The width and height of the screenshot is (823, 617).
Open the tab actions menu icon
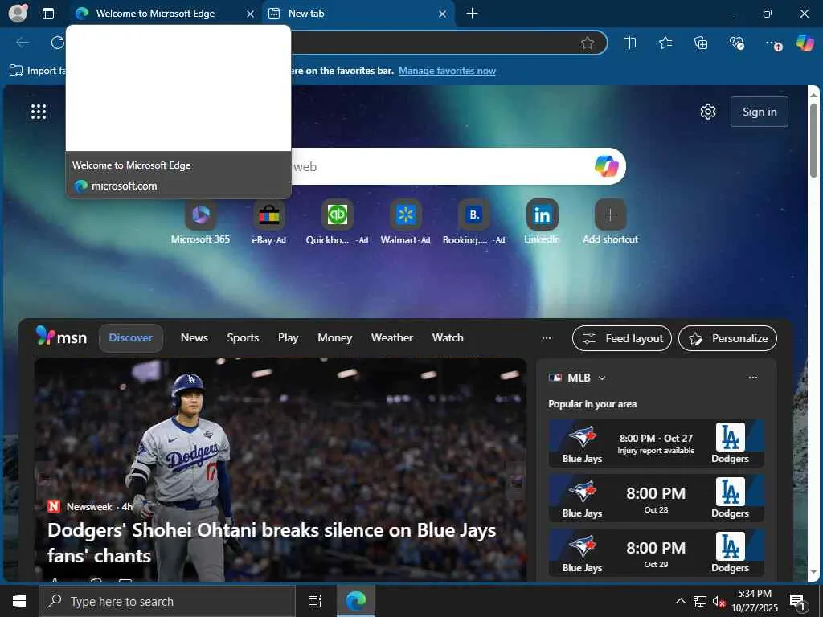point(47,14)
